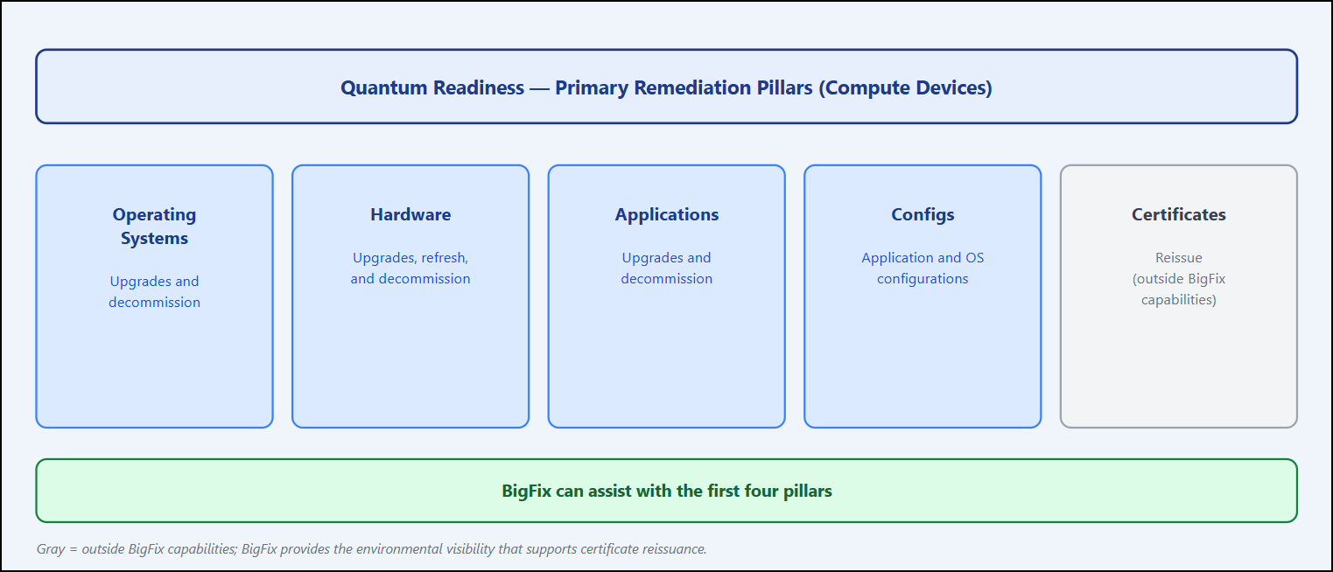
Task: Select the Operating Systems pillar heading
Action: pos(154,227)
